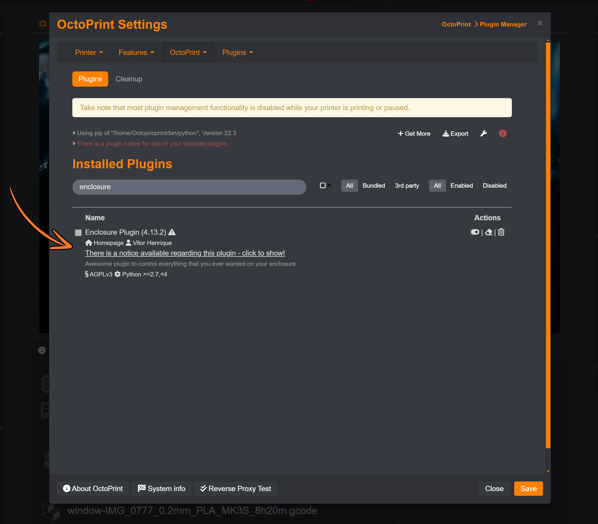Show only Disabled plugins
This screenshot has width=598, height=524.
point(495,186)
